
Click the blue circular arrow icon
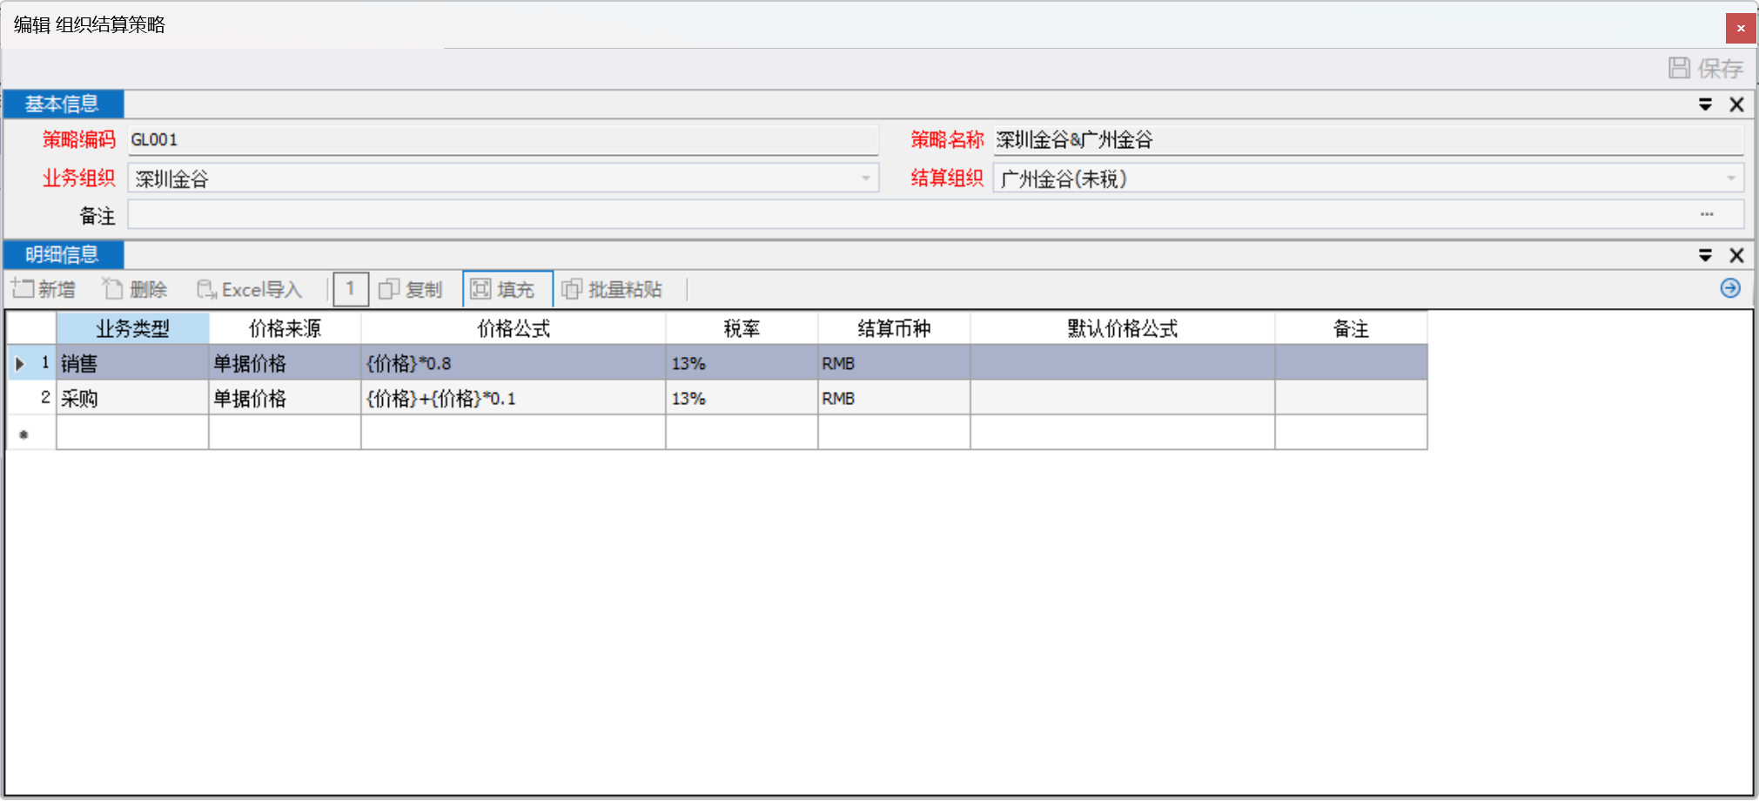tap(1729, 288)
